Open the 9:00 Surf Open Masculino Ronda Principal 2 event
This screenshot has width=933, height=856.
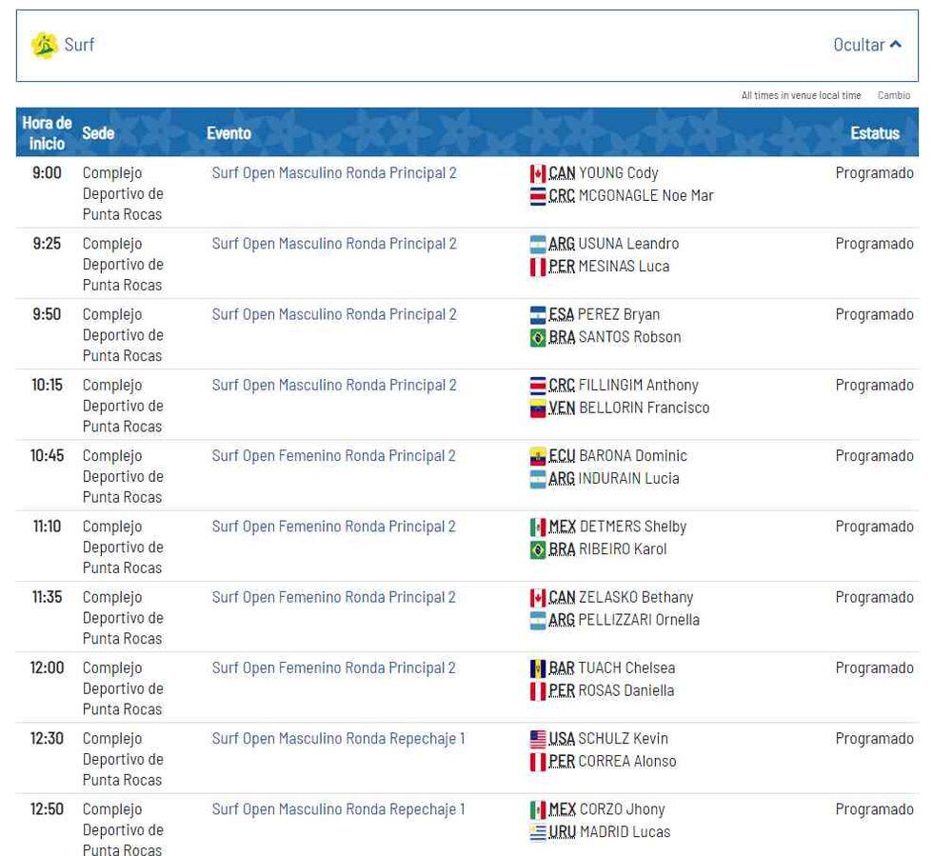[334, 173]
